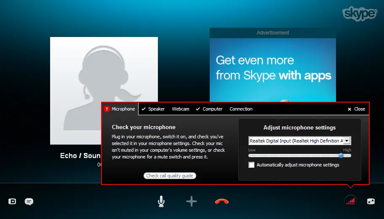This screenshot has height=219, width=384.
Task: Click the Echo contact avatar picture
Action: point(104,91)
